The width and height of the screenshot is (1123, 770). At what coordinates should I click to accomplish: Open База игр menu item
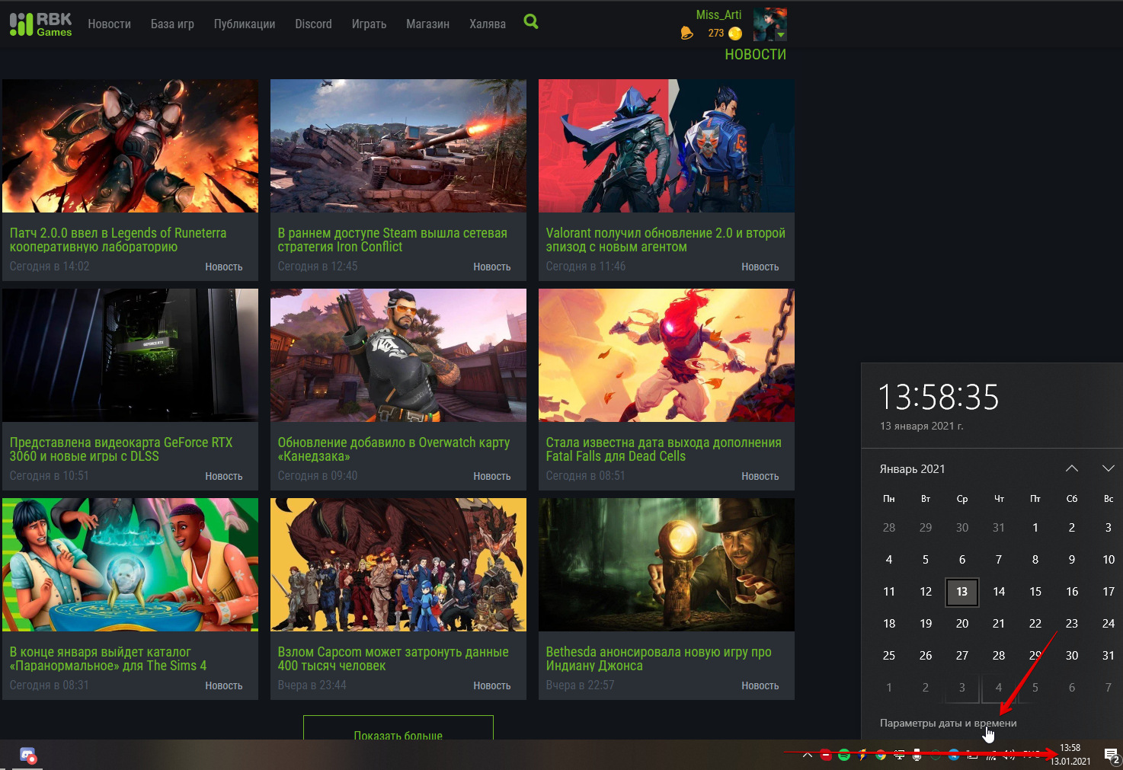(x=172, y=24)
